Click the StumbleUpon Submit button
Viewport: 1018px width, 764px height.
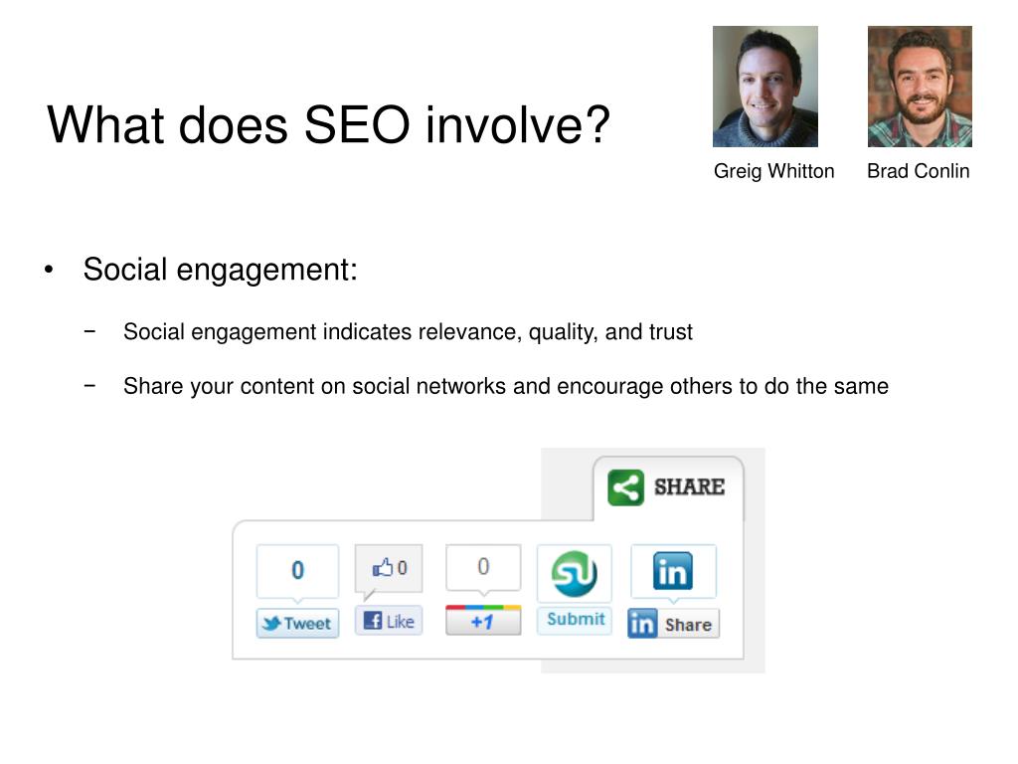tap(575, 619)
